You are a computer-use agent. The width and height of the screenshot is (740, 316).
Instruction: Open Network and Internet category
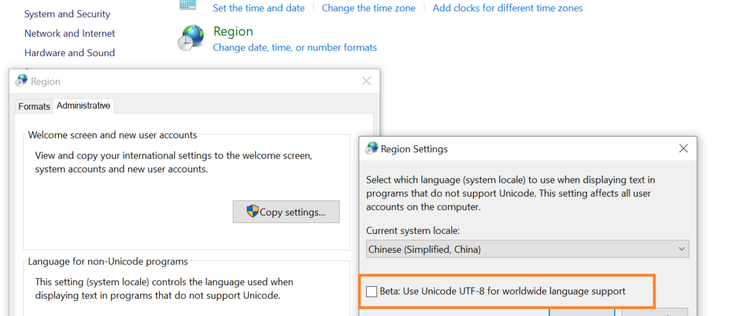[70, 33]
